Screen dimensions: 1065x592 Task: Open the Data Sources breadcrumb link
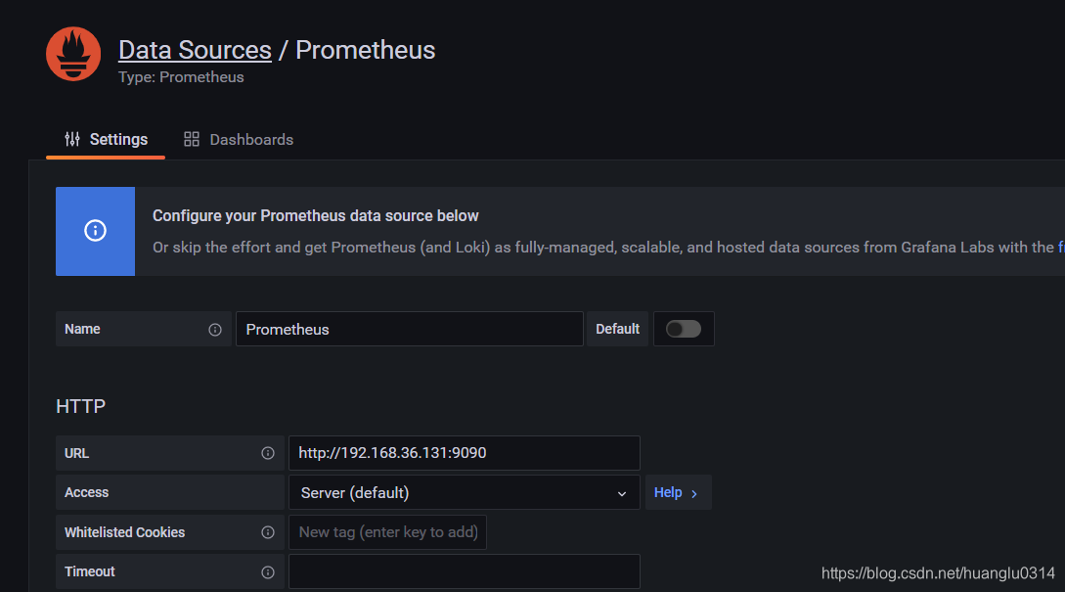195,50
